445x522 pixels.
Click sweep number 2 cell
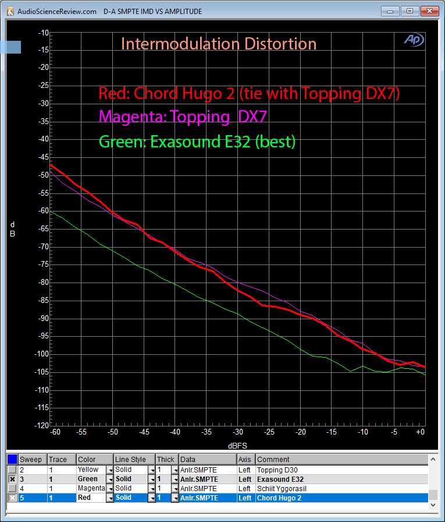pyautogui.click(x=33, y=470)
